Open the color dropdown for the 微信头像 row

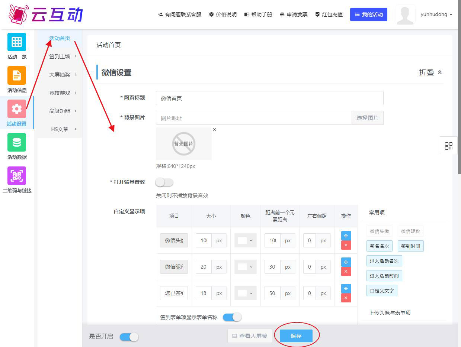(x=246, y=240)
